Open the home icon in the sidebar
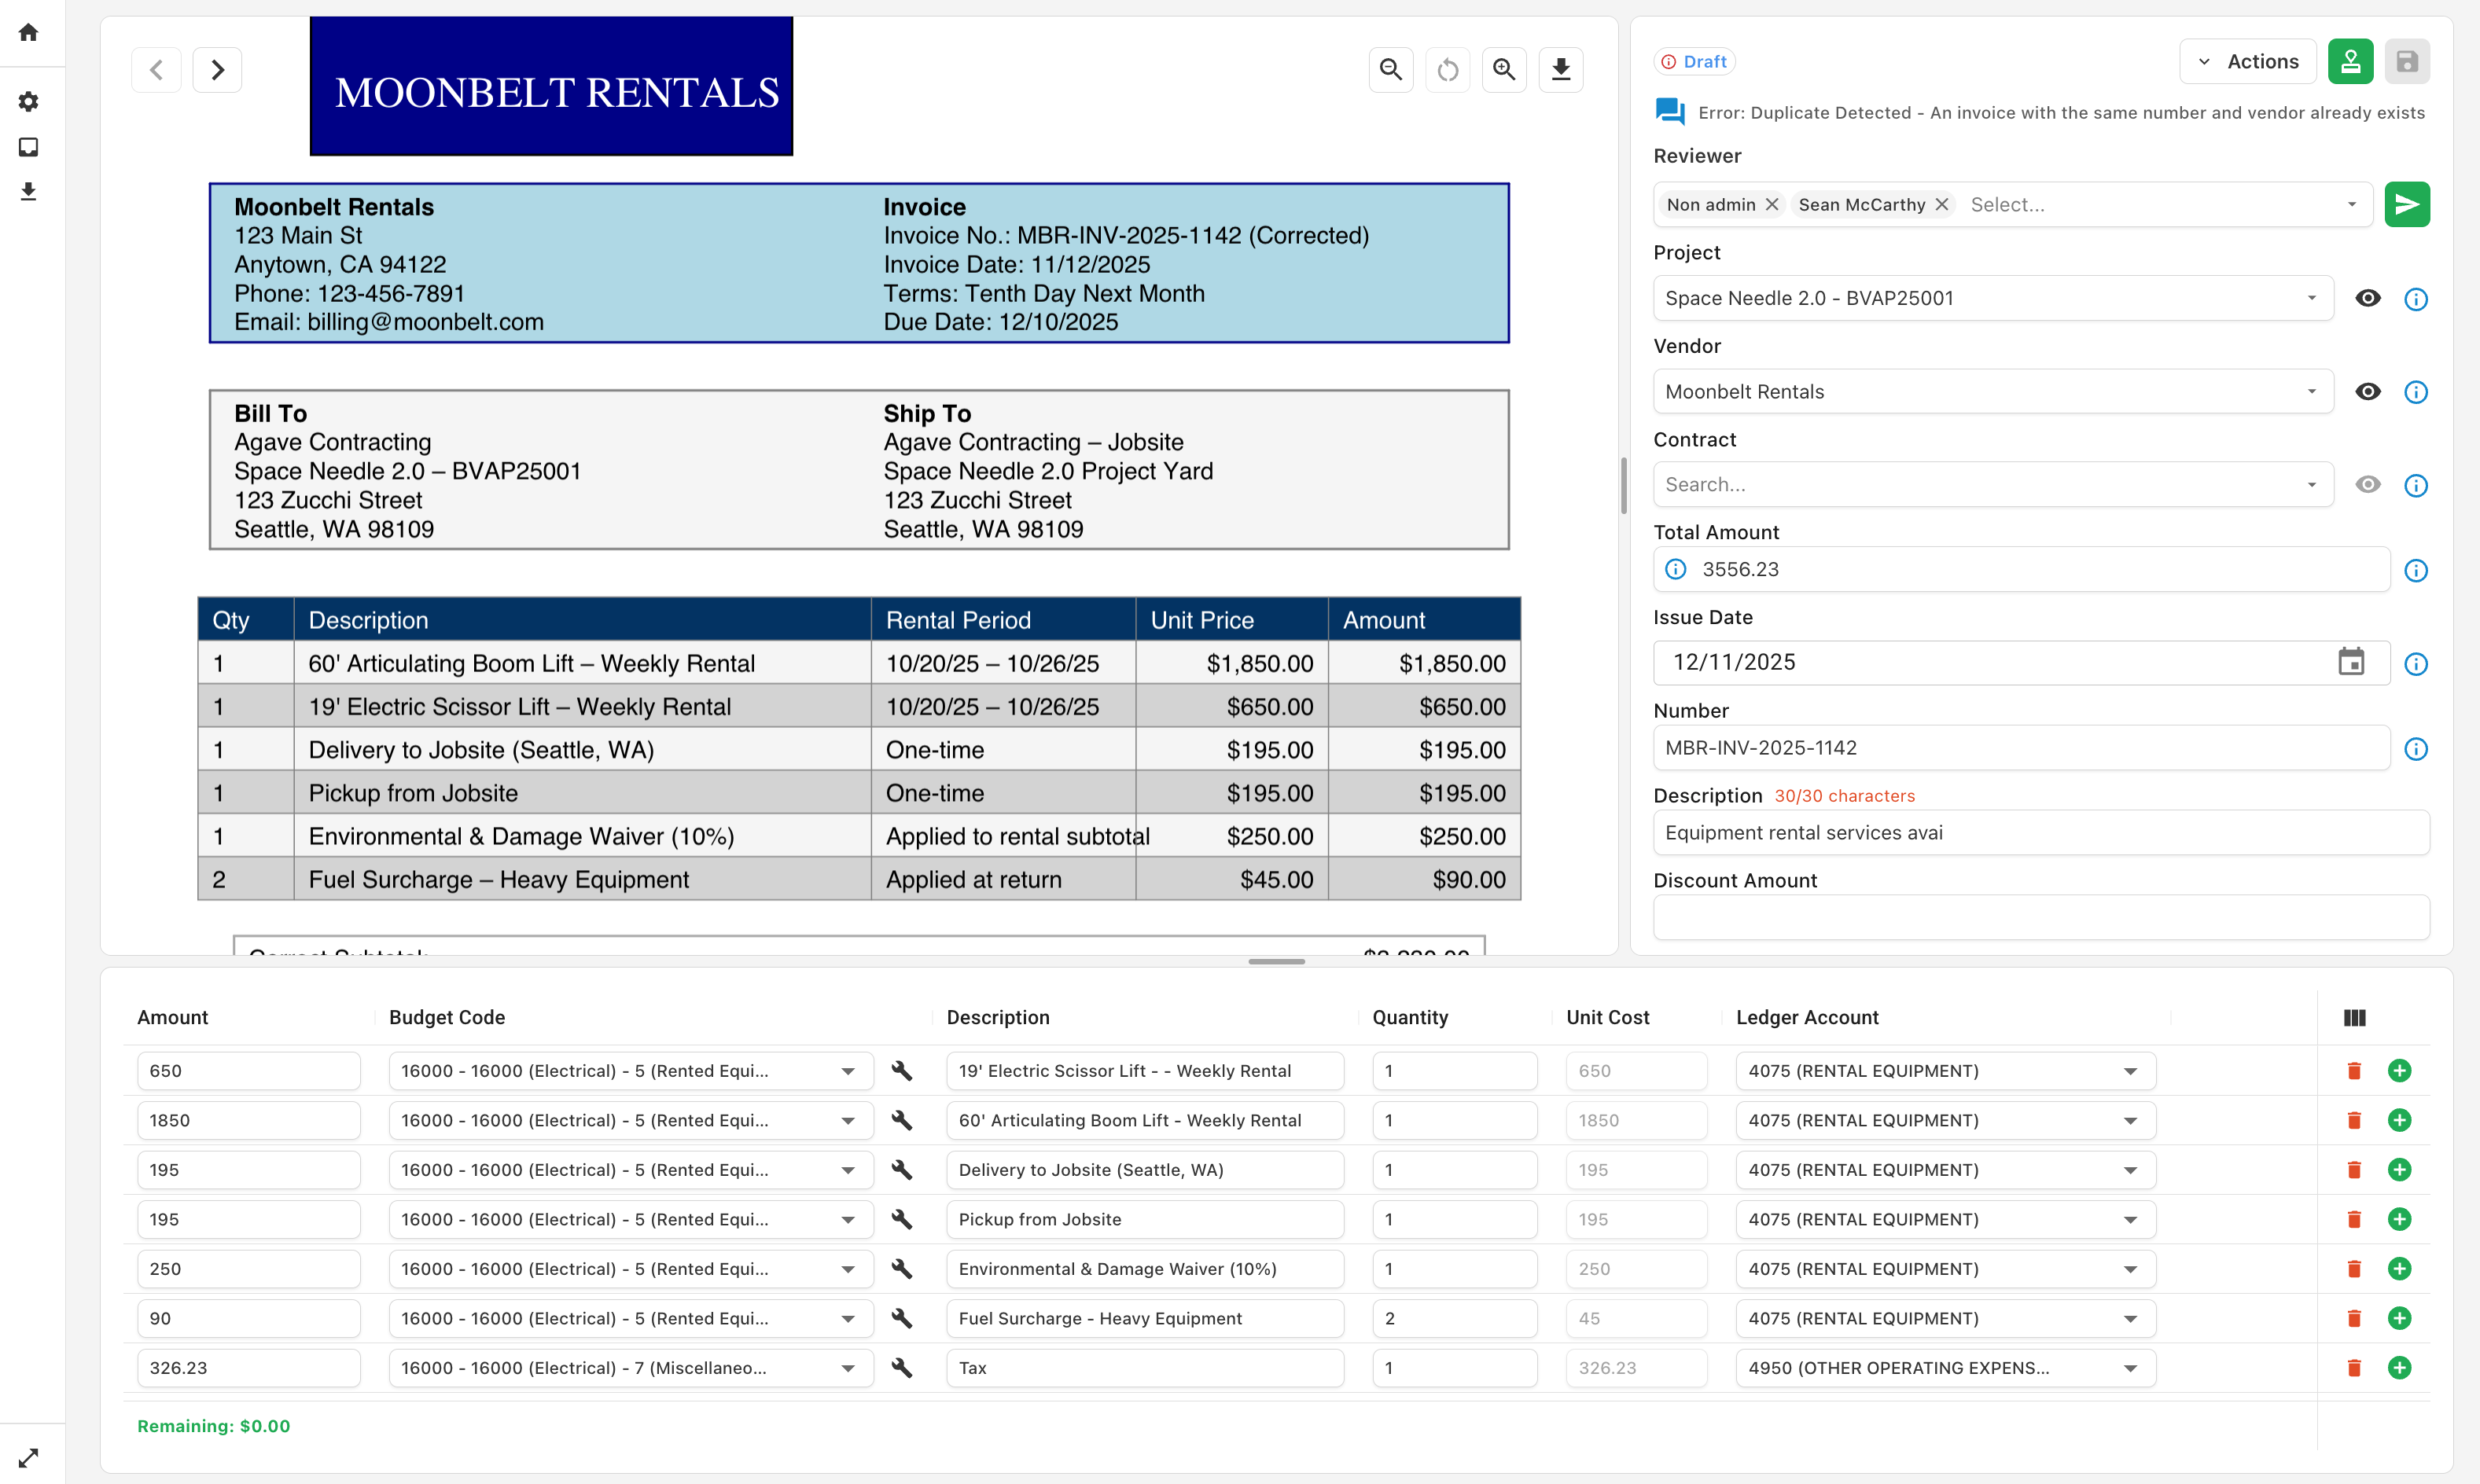Screen dimensions: 2480x1484 (28, 32)
